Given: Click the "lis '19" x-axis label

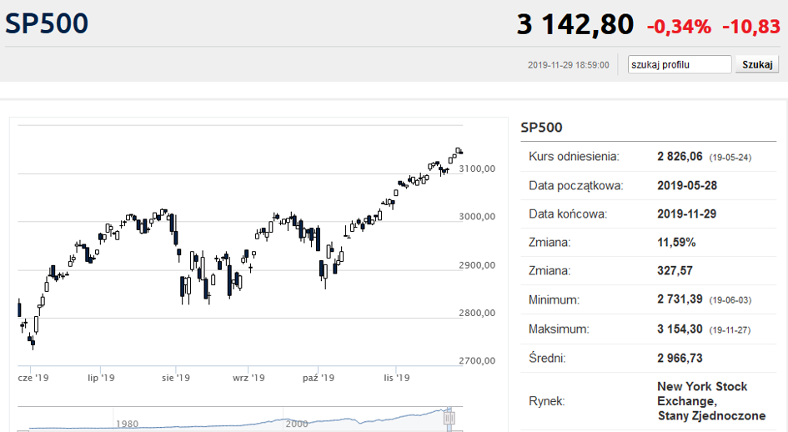Looking at the screenshot, I should point(394,378).
